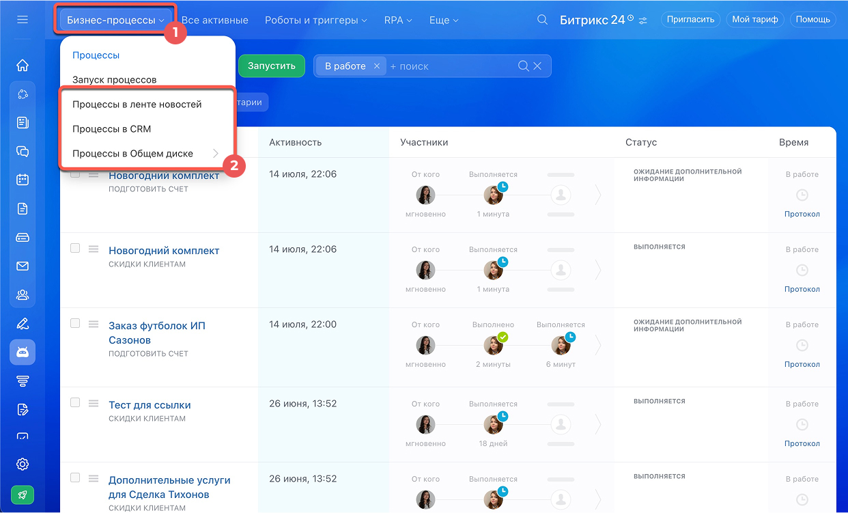
Task: Click the clock icon beside Битрикс 24
Action: pyautogui.click(x=630, y=17)
